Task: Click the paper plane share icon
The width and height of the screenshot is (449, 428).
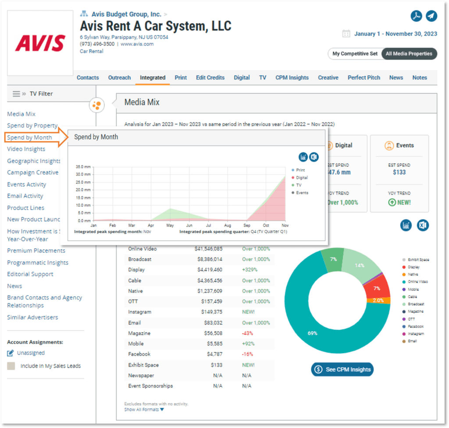Action: pyautogui.click(x=431, y=16)
